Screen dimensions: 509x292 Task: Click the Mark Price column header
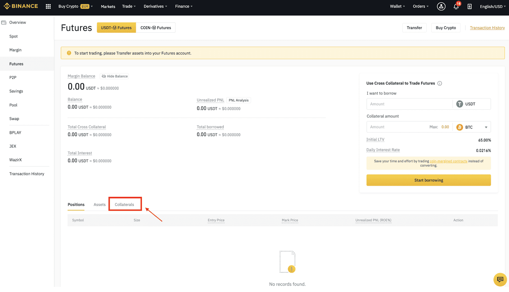click(x=290, y=220)
